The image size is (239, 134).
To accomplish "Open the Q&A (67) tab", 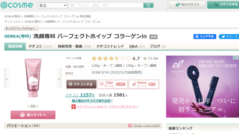I will pyautogui.click(x=137, y=46).
